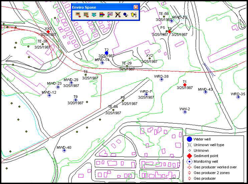This screenshot has width=248, height=184.
Task: Click the Water well legend symbol
Action: tap(189, 139)
